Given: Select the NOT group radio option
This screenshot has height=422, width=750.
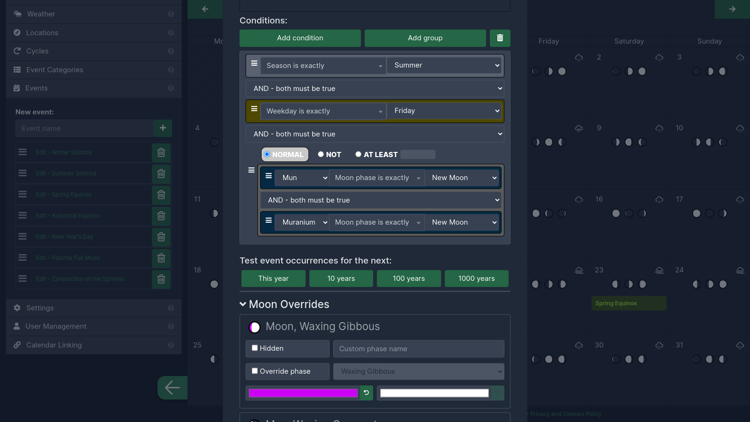Looking at the screenshot, I should [x=321, y=154].
